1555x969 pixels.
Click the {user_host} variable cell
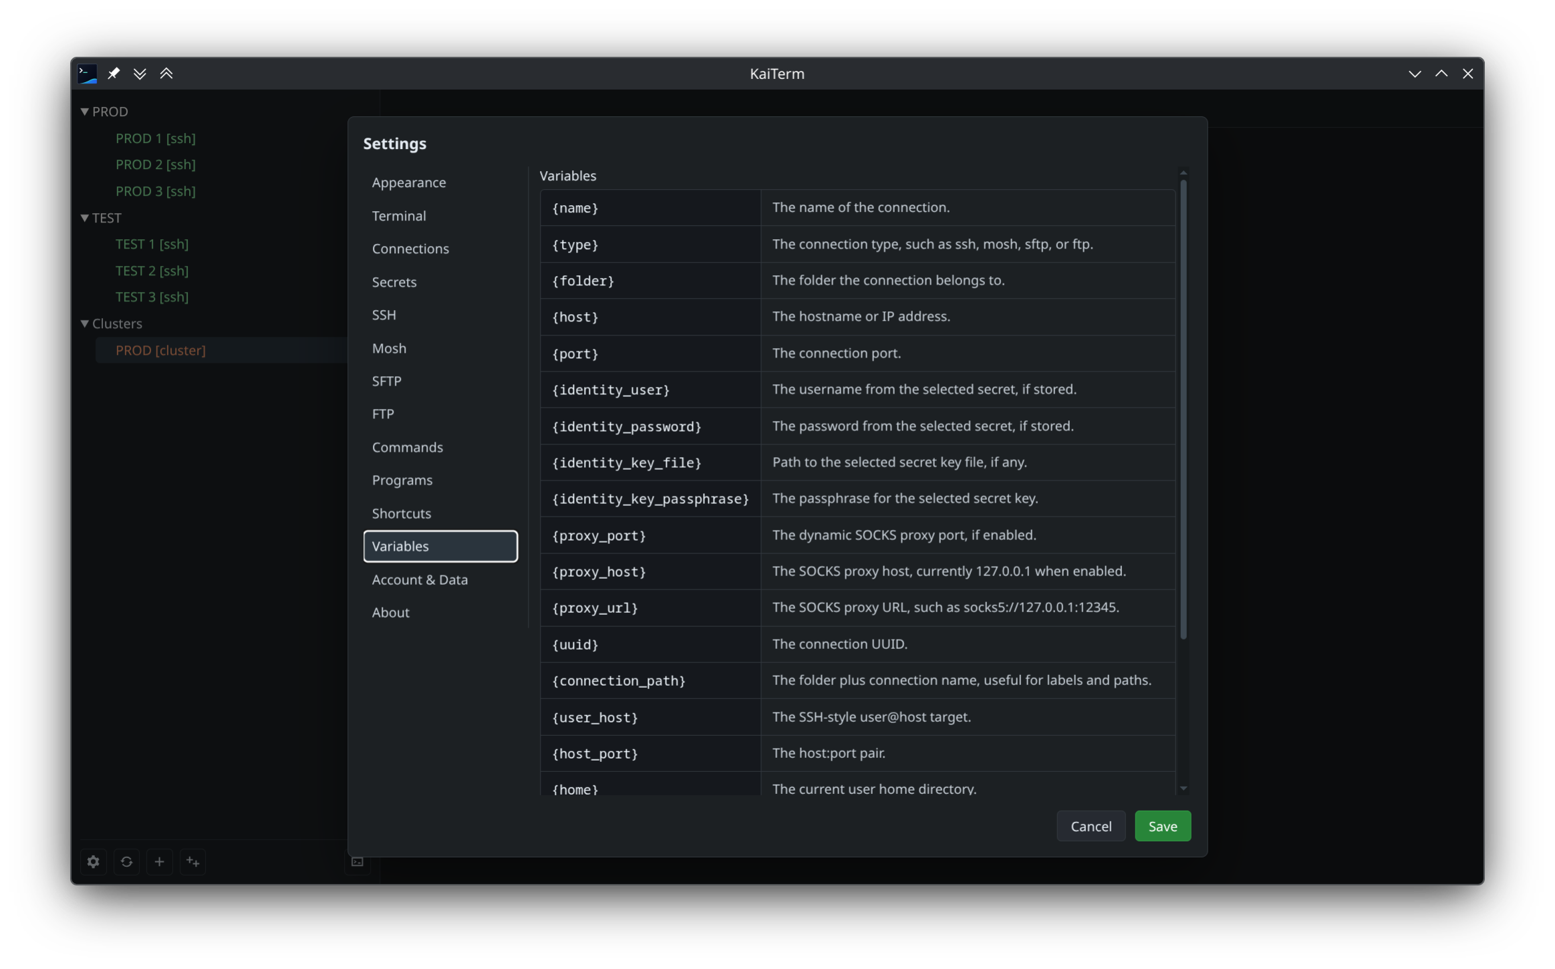pos(650,717)
